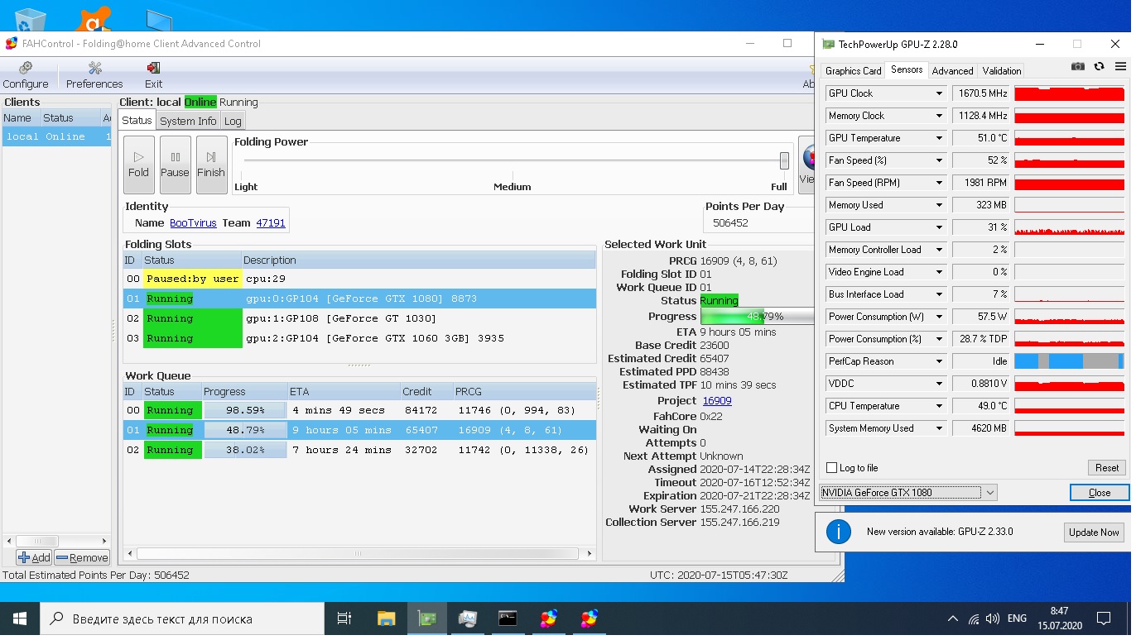Image resolution: width=1136 pixels, height=640 pixels.
Task: Open File Explorer from the taskbar
Action: click(387, 619)
